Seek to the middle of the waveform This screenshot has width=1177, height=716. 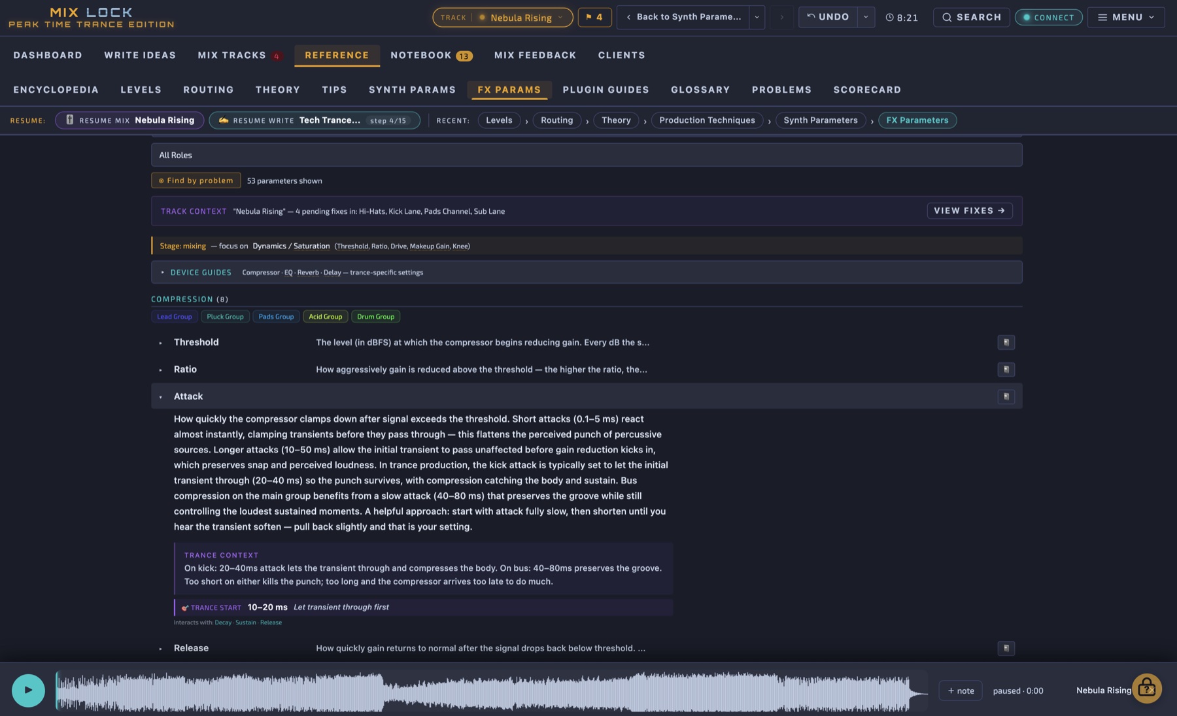point(492,690)
